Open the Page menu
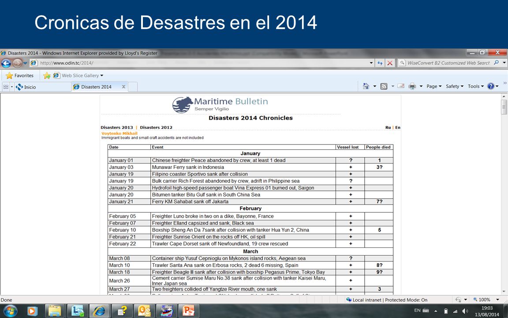 [x=434, y=86]
